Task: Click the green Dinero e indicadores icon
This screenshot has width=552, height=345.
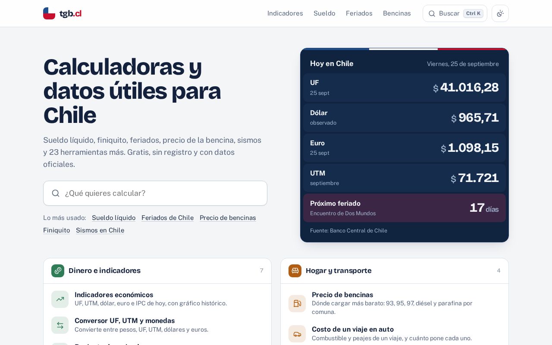Action: coord(58,271)
